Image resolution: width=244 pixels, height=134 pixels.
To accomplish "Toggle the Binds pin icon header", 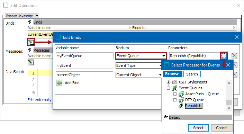I will coord(30,22).
